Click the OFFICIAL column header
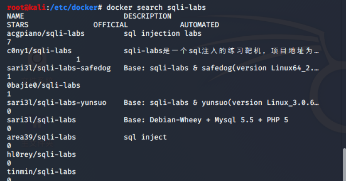The width and height of the screenshot is (346, 181). [x=110, y=25]
